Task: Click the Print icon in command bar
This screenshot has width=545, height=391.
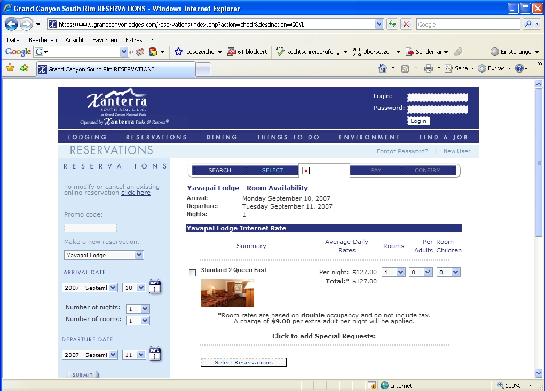Action: coord(428,68)
